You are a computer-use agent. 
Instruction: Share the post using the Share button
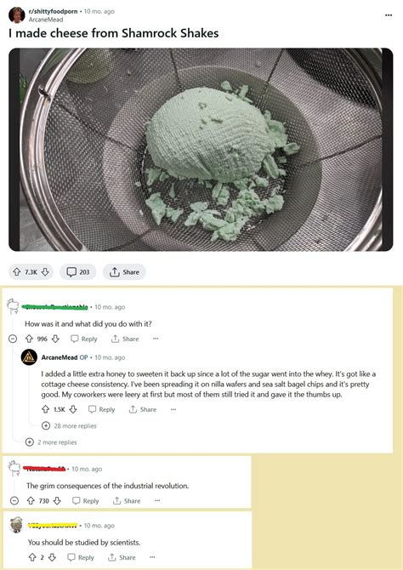tap(124, 272)
